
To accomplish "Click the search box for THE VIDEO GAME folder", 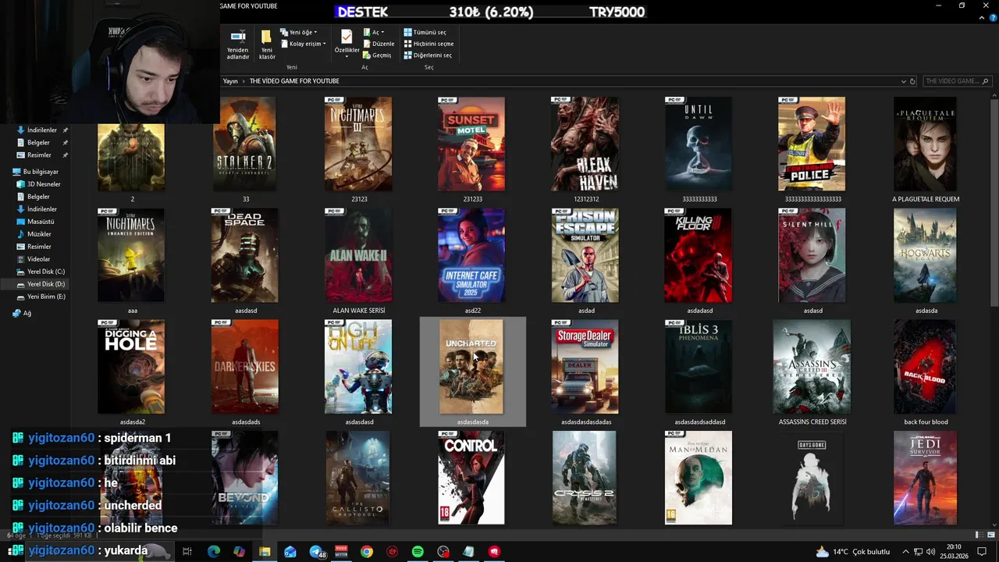I will tap(956, 81).
